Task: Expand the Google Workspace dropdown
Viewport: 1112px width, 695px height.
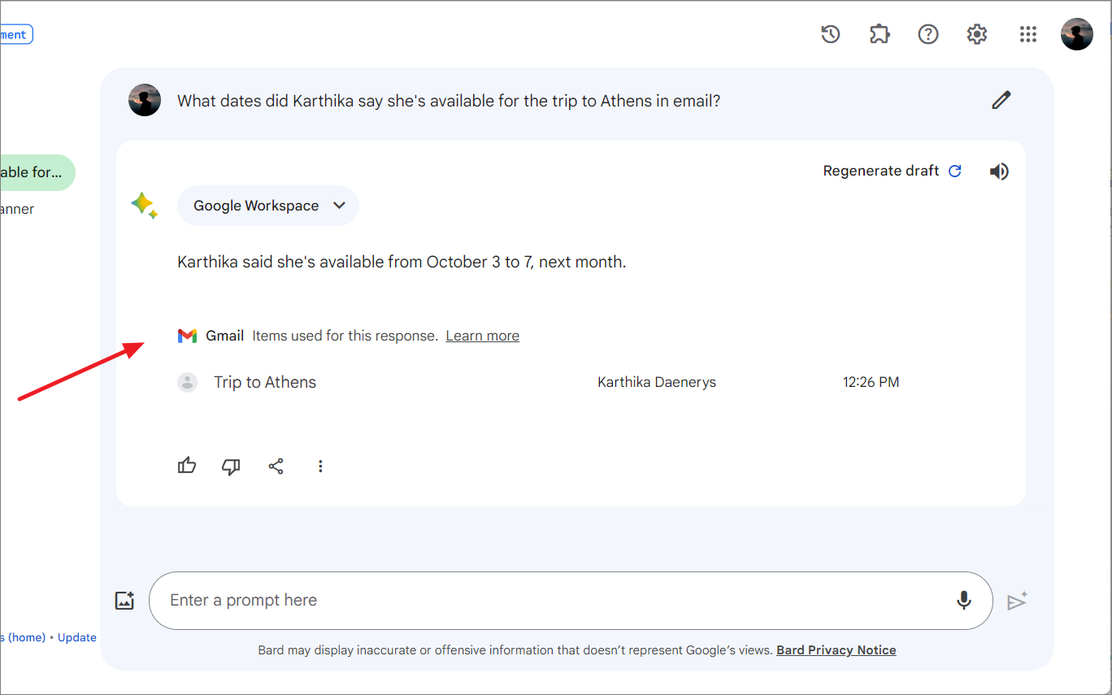Action: pyautogui.click(x=268, y=206)
